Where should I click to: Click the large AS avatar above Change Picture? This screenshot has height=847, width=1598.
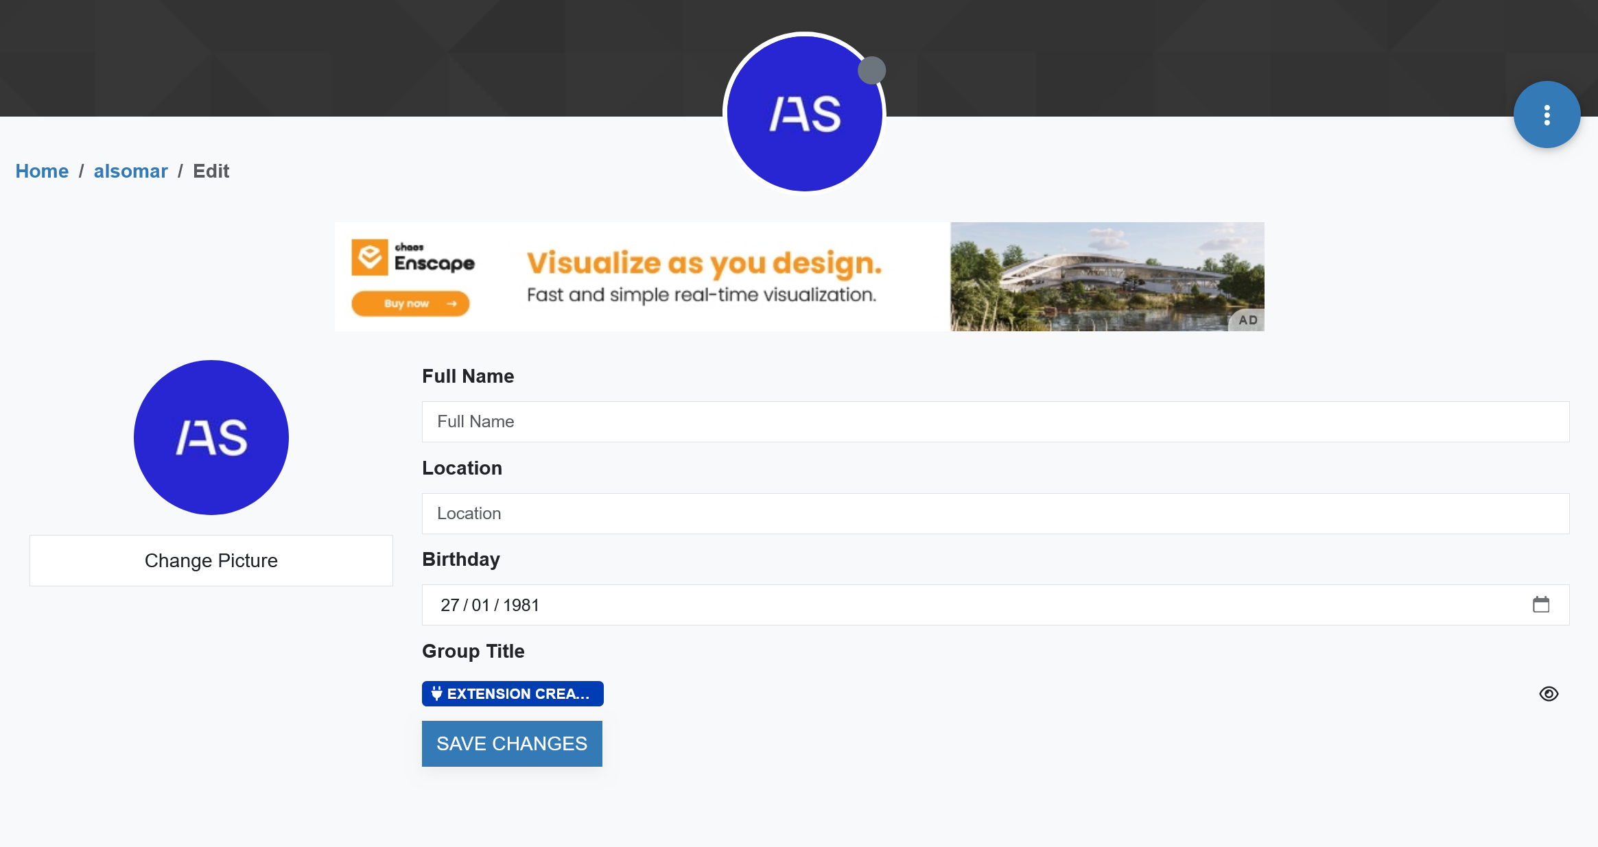(x=211, y=438)
